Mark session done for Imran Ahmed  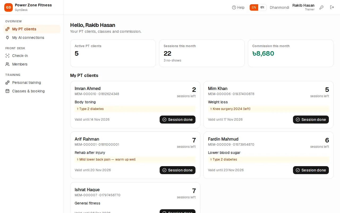[x=177, y=120]
